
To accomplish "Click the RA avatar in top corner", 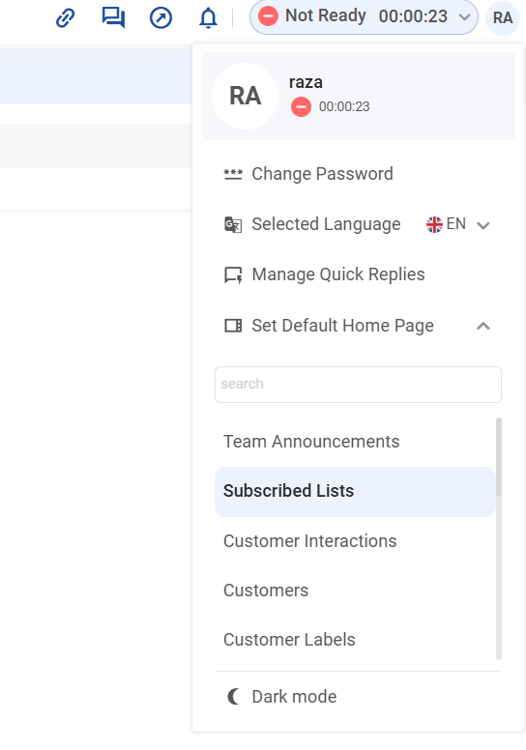I will point(503,18).
